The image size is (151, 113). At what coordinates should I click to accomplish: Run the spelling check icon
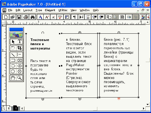click(x=60, y=17)
